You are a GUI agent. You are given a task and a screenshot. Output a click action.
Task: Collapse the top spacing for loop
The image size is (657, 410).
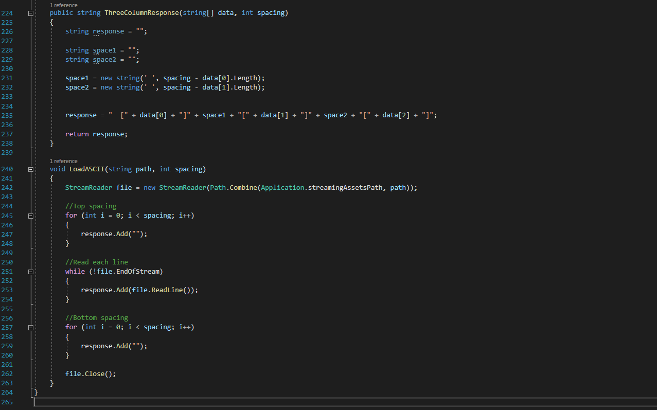click(30, 216)
